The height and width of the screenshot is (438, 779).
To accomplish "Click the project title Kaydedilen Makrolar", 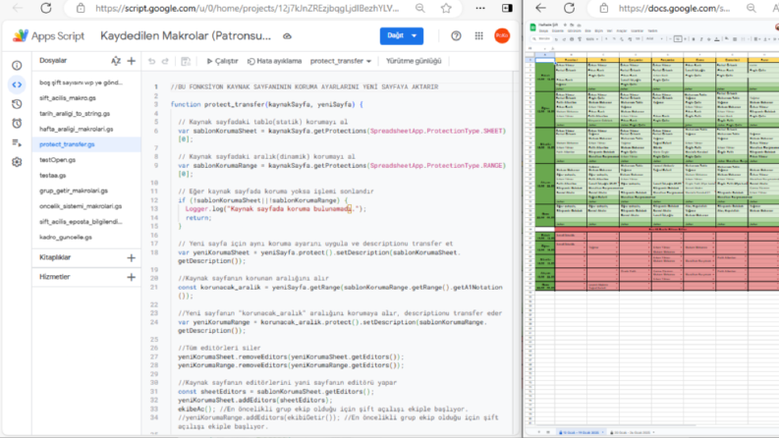I will pos(186,35).
